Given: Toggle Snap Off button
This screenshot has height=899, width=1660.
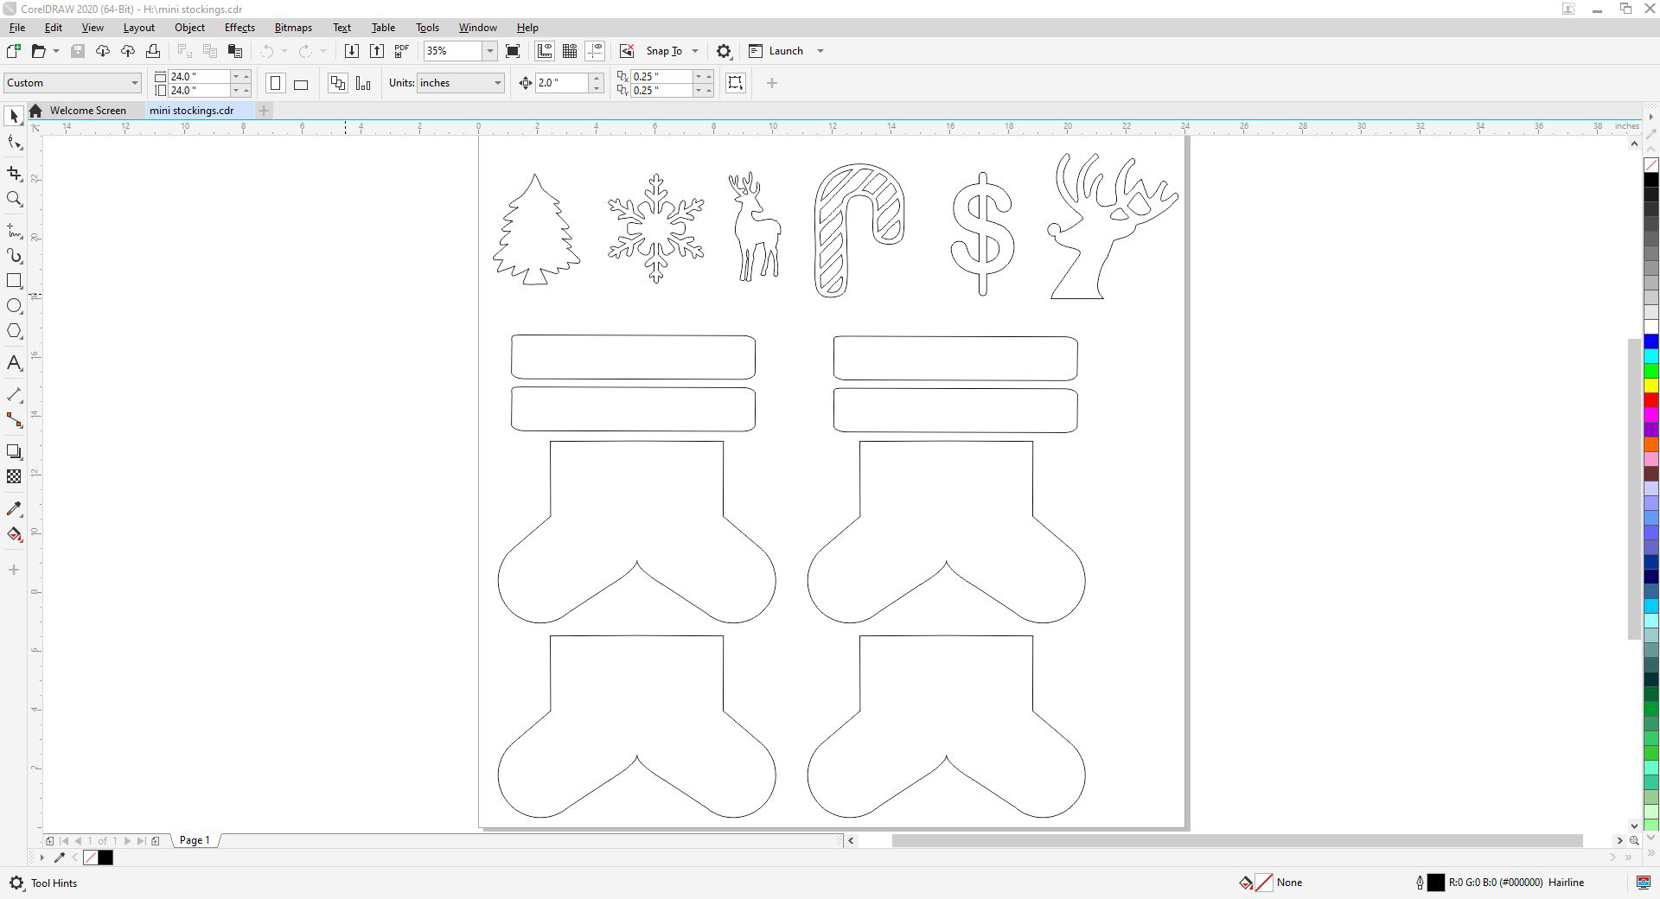Looking at the screenshot, I should coord(627,51).
